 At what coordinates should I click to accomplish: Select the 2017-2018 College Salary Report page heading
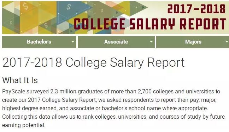pyautogui.click(x=93, y=62)
